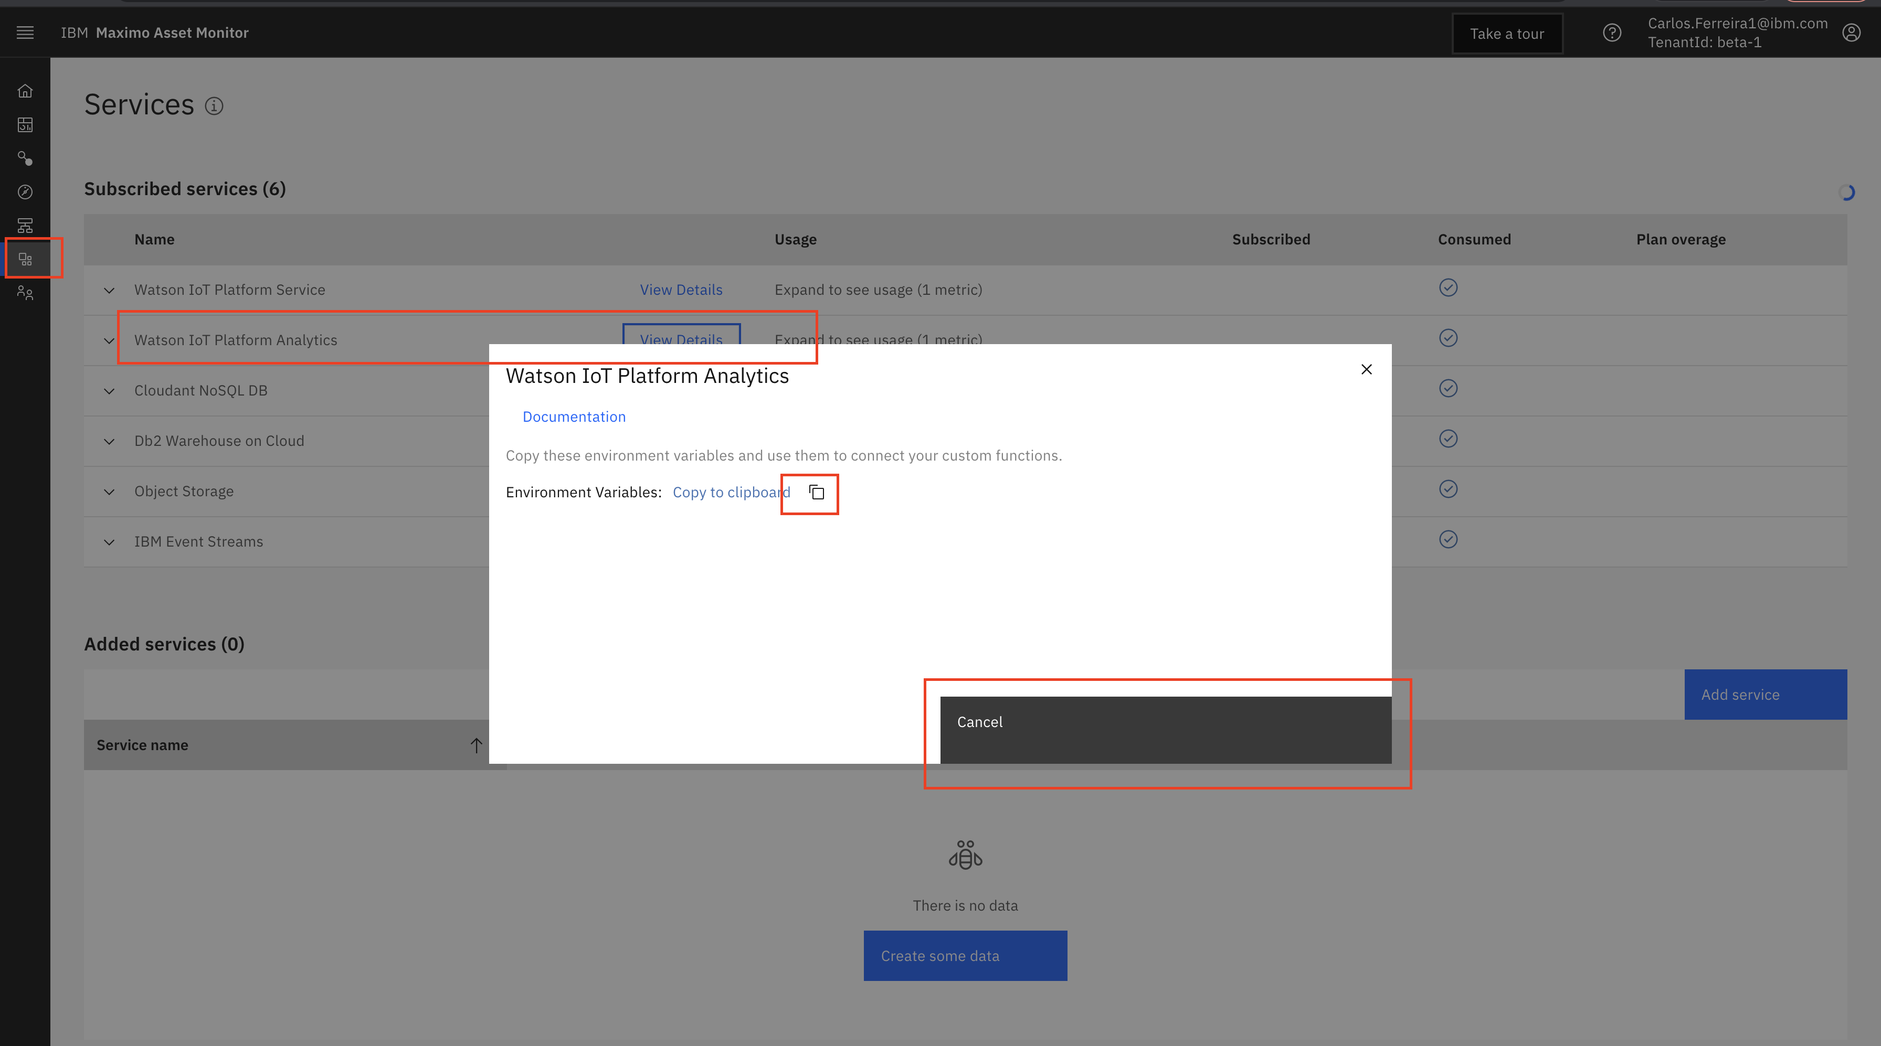This screenshot has height=1046, width=1881.
Task: Open the Entities connection icon in sidebar
Action: tap(25, 158)
